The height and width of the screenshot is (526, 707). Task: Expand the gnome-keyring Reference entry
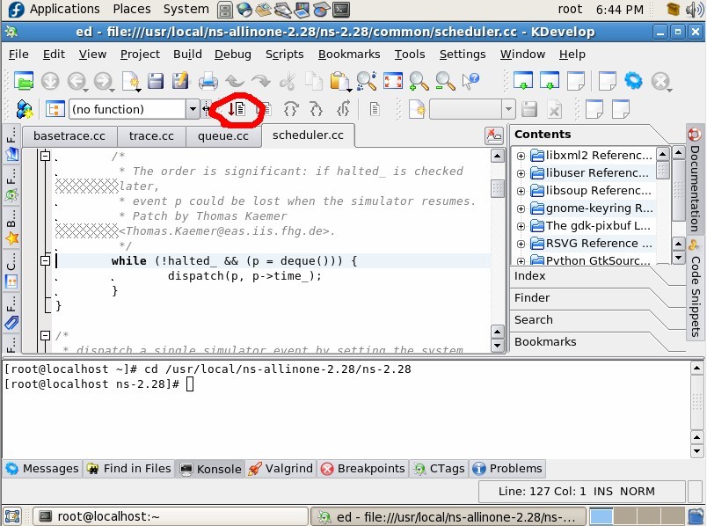tap(520, 208)
